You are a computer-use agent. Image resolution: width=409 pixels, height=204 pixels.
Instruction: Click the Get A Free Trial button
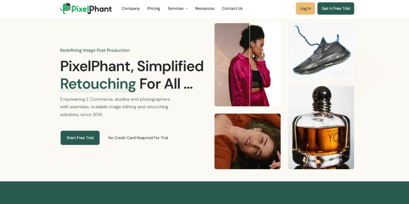click(x=336, y=8)
